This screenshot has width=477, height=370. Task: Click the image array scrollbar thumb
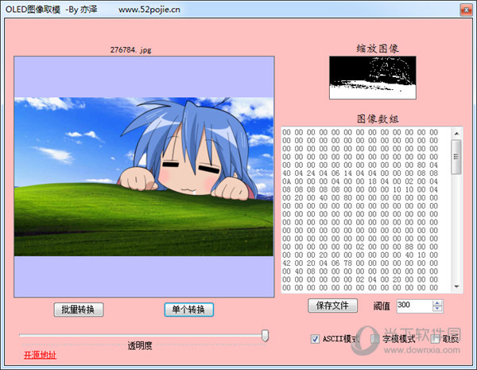pos(456,157)
